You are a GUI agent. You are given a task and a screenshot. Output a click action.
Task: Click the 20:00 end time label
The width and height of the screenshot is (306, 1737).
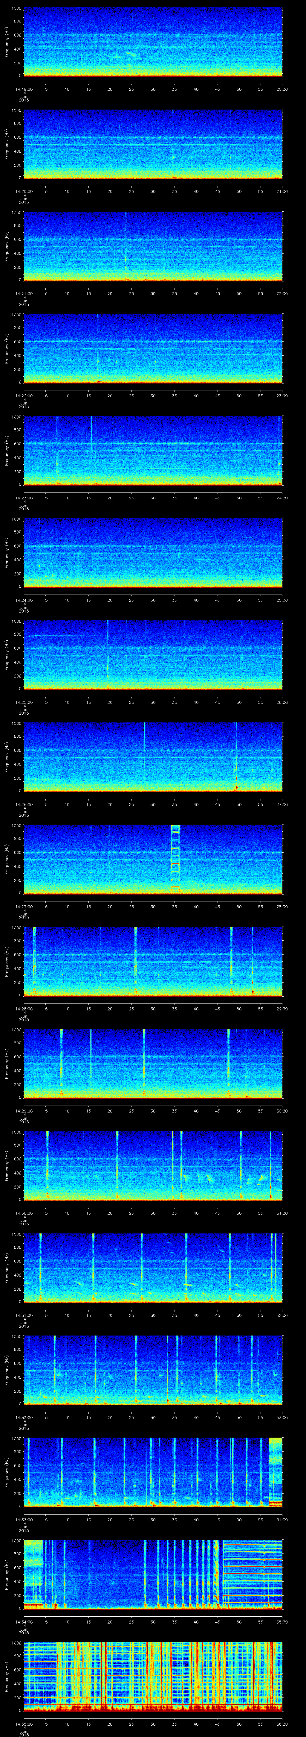coord(282,89)
